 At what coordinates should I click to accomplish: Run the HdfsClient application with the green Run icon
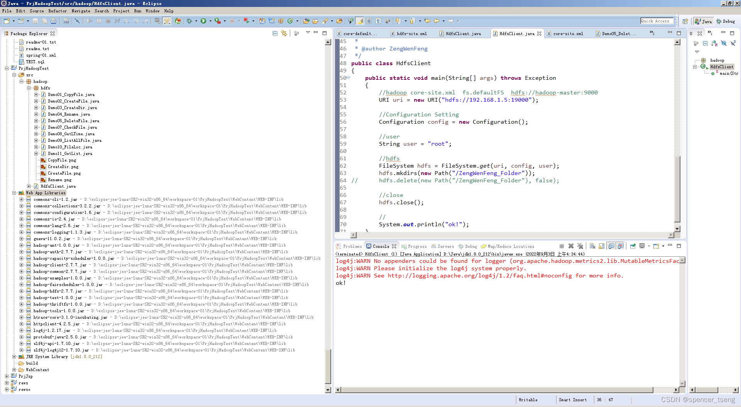click(x=204, y=22)
